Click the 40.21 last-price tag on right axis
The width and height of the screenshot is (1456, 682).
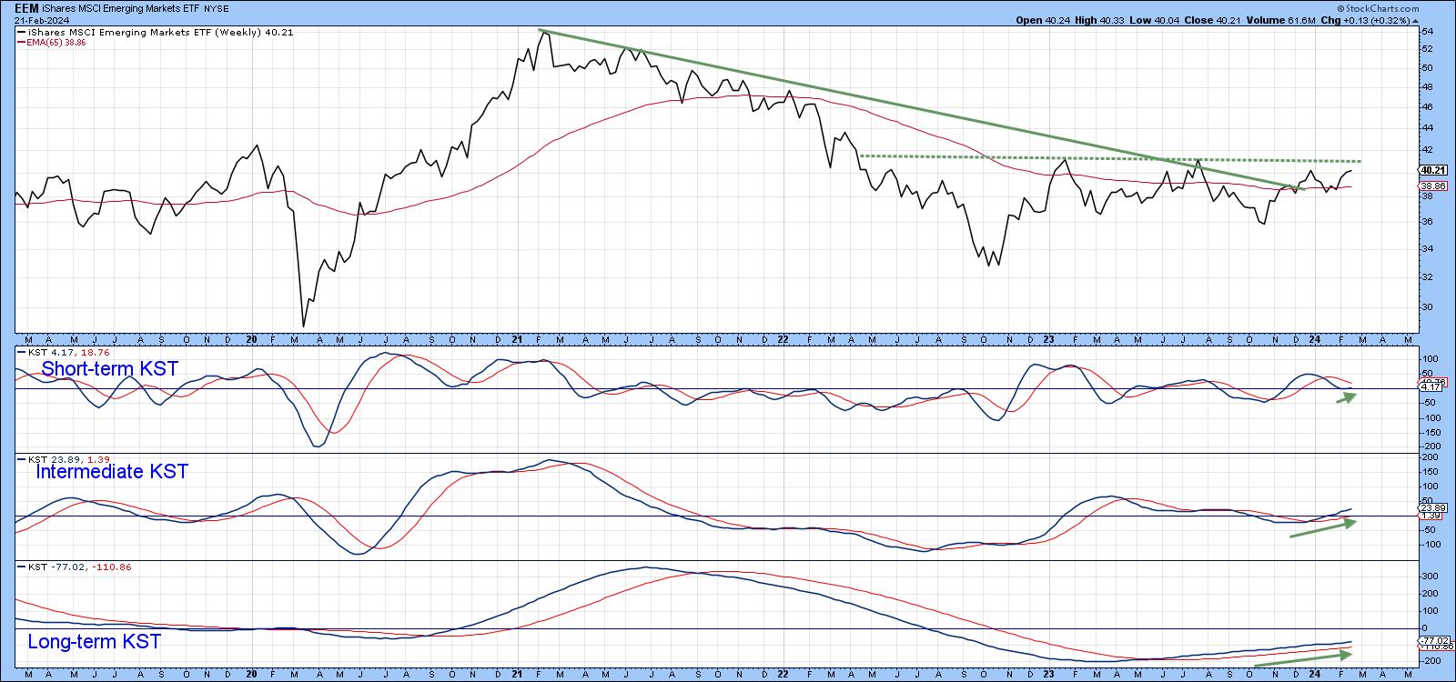[1432, 170]
